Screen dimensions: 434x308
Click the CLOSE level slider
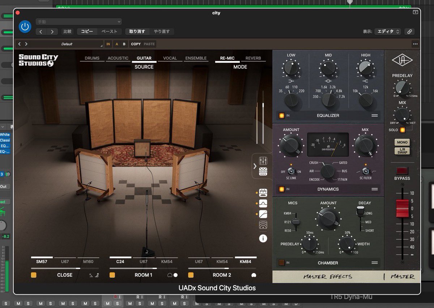[x=65, y=268]
